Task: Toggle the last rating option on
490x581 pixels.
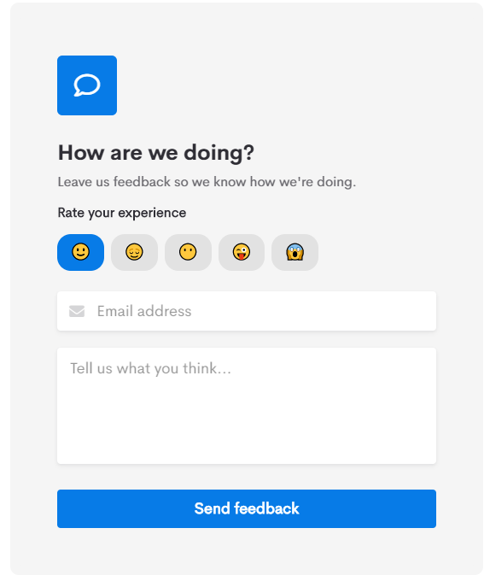Action: pos(295,252)
